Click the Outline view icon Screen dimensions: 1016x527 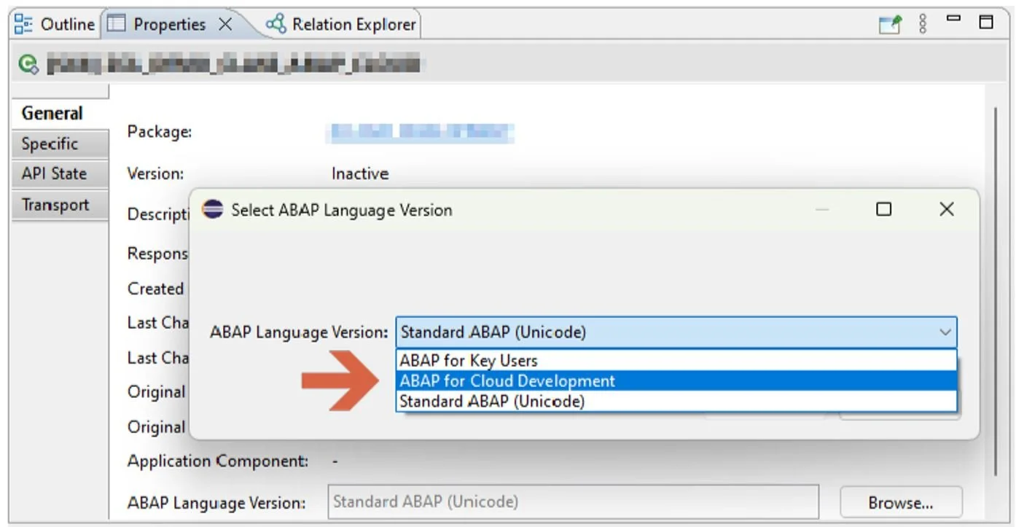point(23,24)
